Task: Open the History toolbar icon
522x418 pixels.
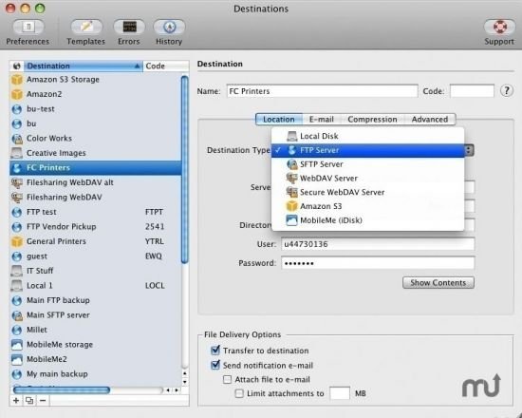Action: pyautogui.click(x=169, y=28)
